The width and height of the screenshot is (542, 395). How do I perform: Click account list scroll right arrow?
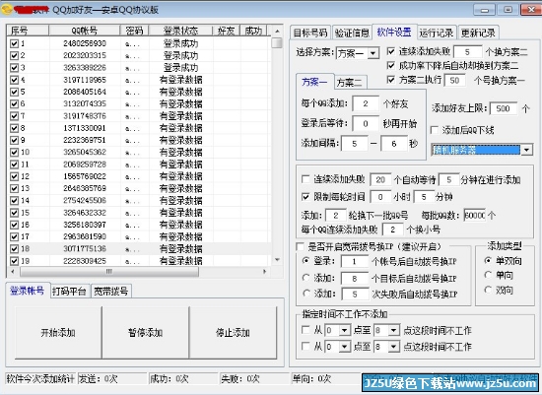[x=264, y=272]
